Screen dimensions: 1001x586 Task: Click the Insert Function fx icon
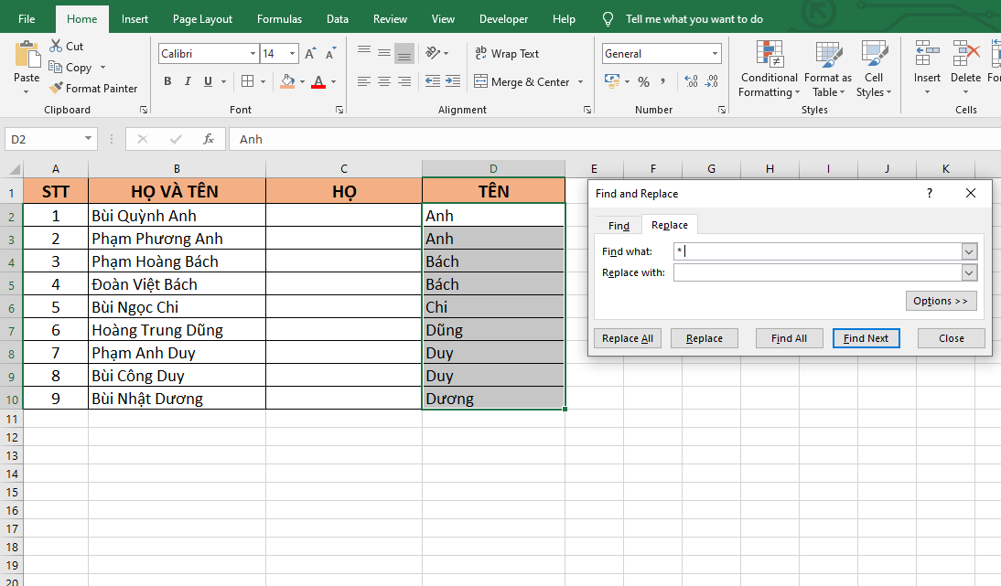click(x=209, y=139)
